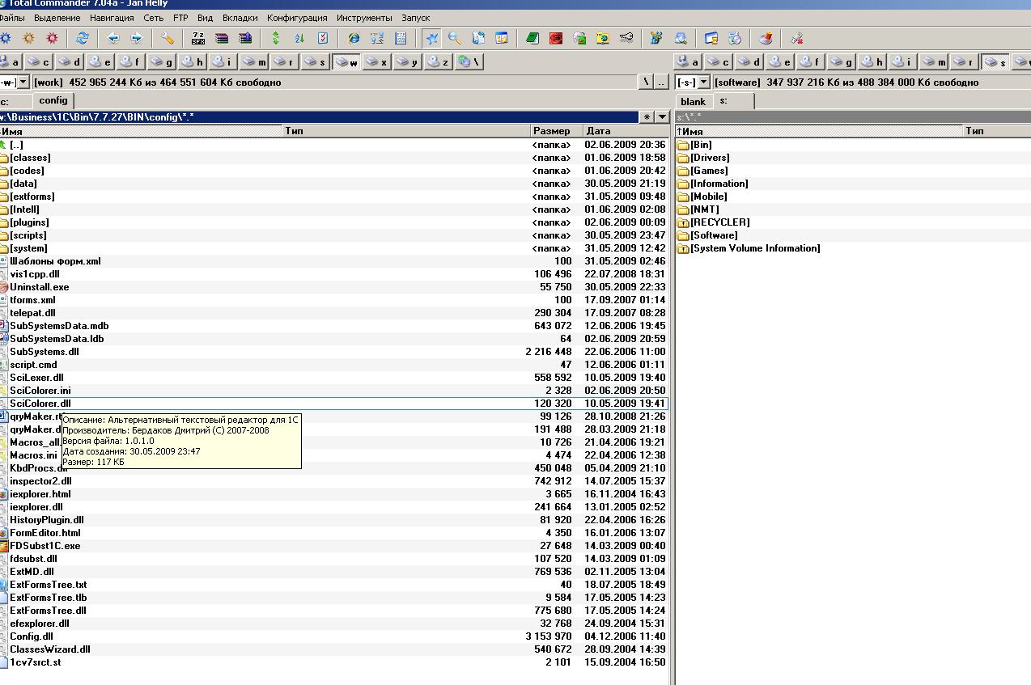The width and height of the screenshot is (1031, 685).
Task: Click the magnifier search icon in toolbar
Action: pyautogui.click(x=455, y=38)
